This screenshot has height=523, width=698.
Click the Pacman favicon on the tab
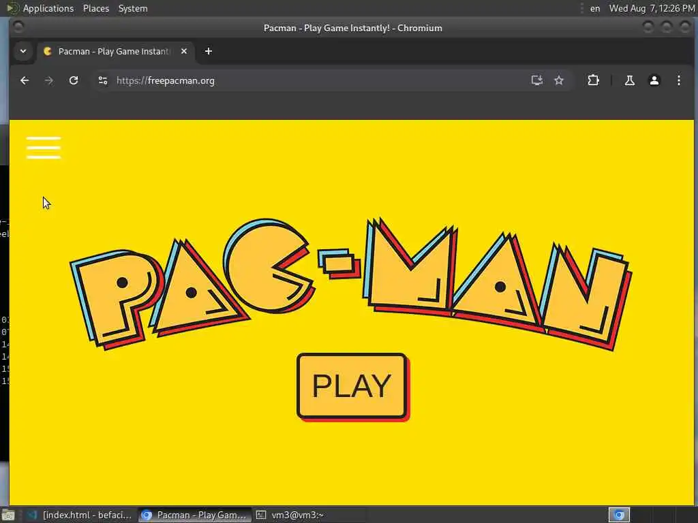pyautogui.click(x=48, y=51)
